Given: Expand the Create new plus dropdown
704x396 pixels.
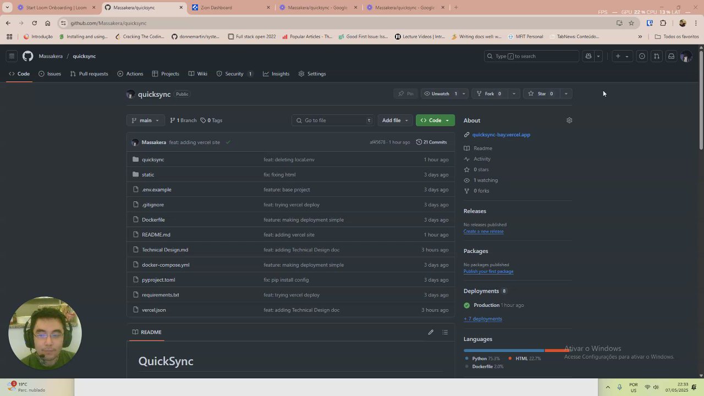Looking at the screenshot, I should pos(621,56).
